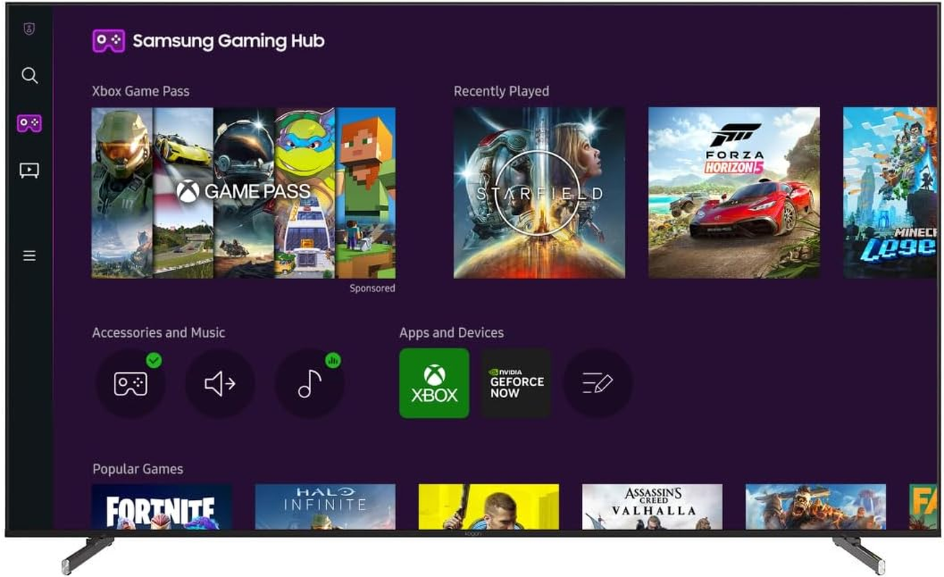Select the audio output speaker icon
This screenshot has width=944, height=577.
click(x=219, y=383)
